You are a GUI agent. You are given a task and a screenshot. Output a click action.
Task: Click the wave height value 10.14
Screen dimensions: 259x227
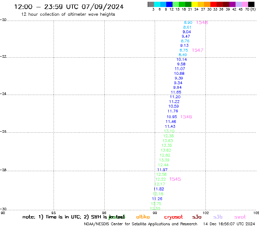click(x=182, y=59)
